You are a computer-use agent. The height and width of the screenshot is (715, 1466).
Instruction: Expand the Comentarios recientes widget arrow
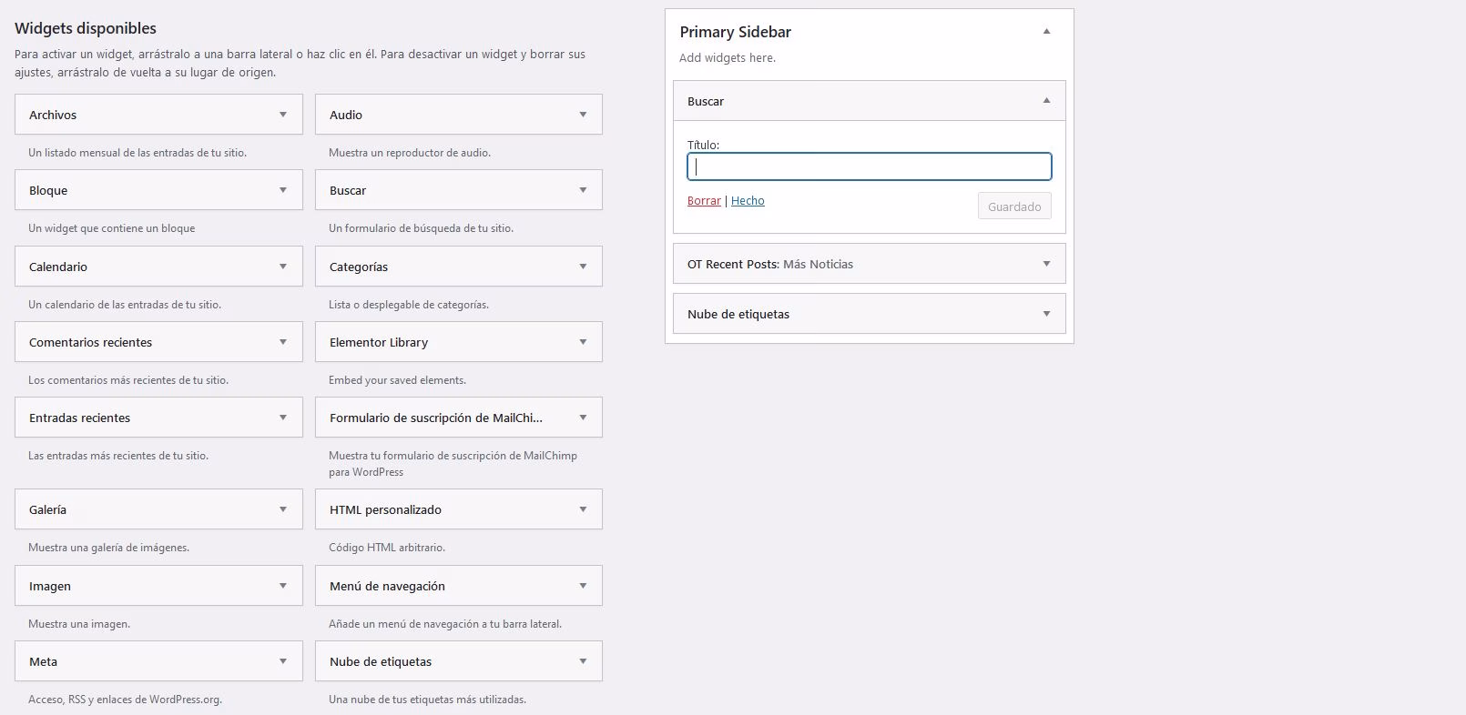[283, 342]
